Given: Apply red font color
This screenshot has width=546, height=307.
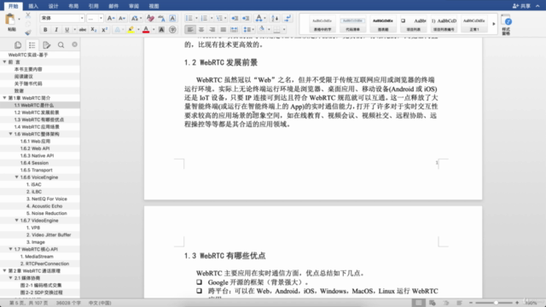Looking at the screenshot, I should (x=146, y=30).
